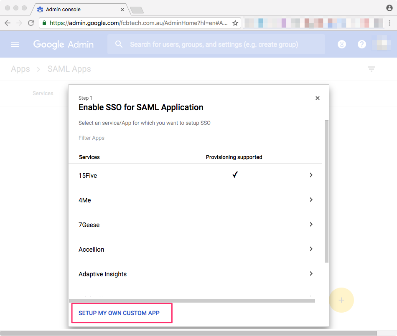
Task: Expand the Accellion row chevron
Action: pyautogui.click(x=311, y=249)
